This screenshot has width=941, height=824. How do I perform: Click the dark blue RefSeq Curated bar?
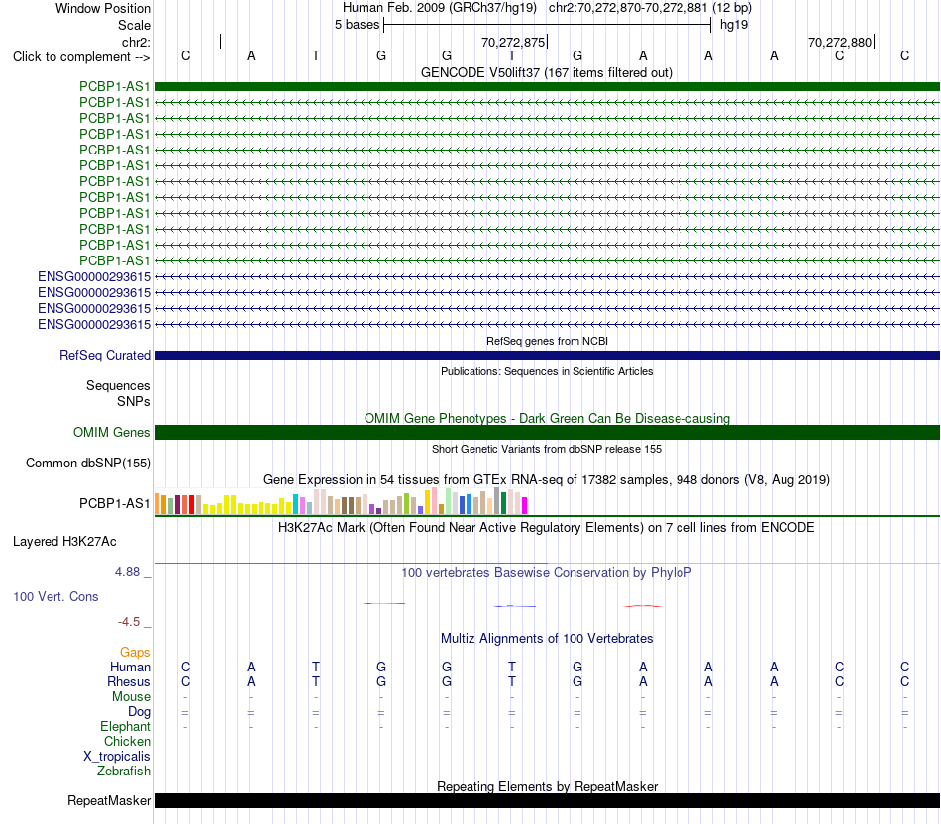pos(547,356)
